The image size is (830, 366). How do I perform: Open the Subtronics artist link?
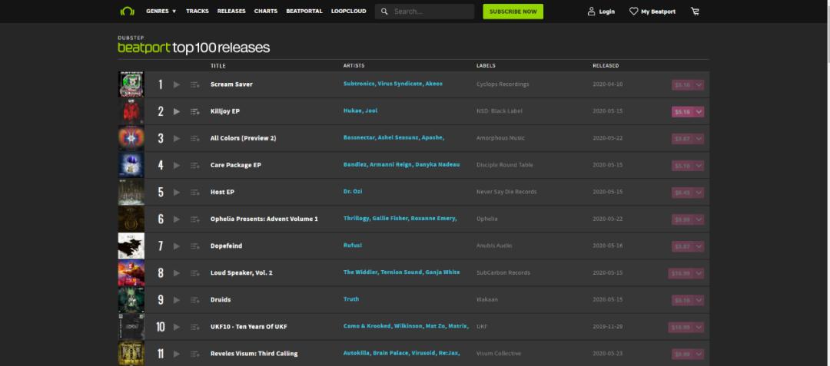tap(359, 84)
